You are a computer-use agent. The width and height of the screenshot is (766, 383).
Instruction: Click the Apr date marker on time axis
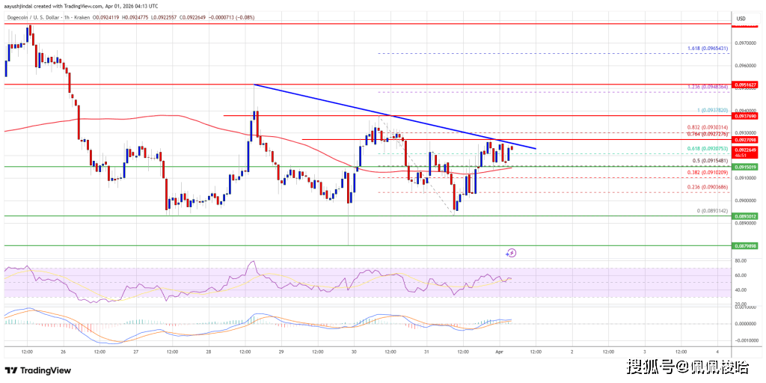[500, 350]
